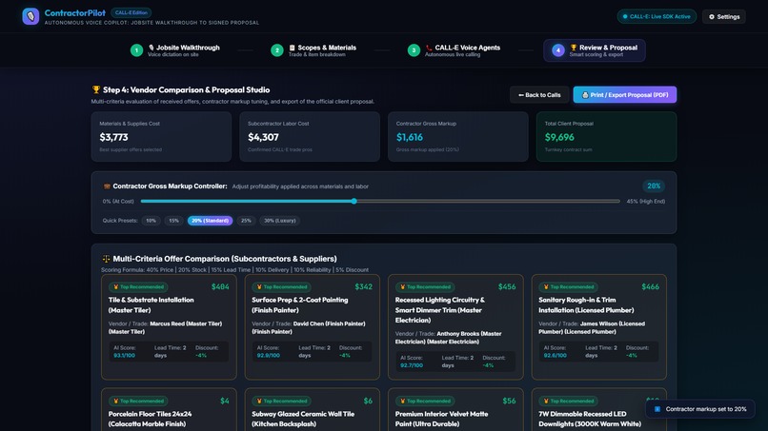768x431 pixels.
Task: Click Top Recommended badge on Premium Interior Paint card
Action: click(x=425, y=402)
